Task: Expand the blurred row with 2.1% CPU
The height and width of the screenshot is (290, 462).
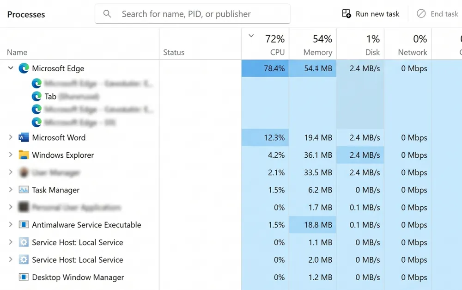Action: click(11, 172)
